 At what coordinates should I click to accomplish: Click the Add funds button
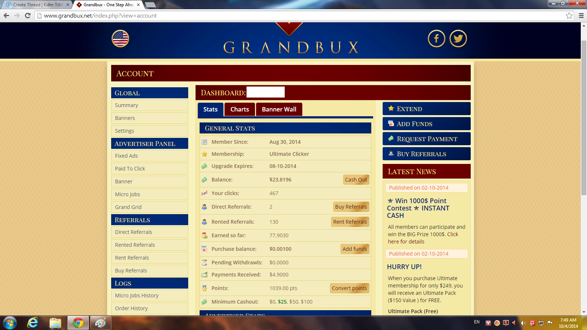[355, 249]
